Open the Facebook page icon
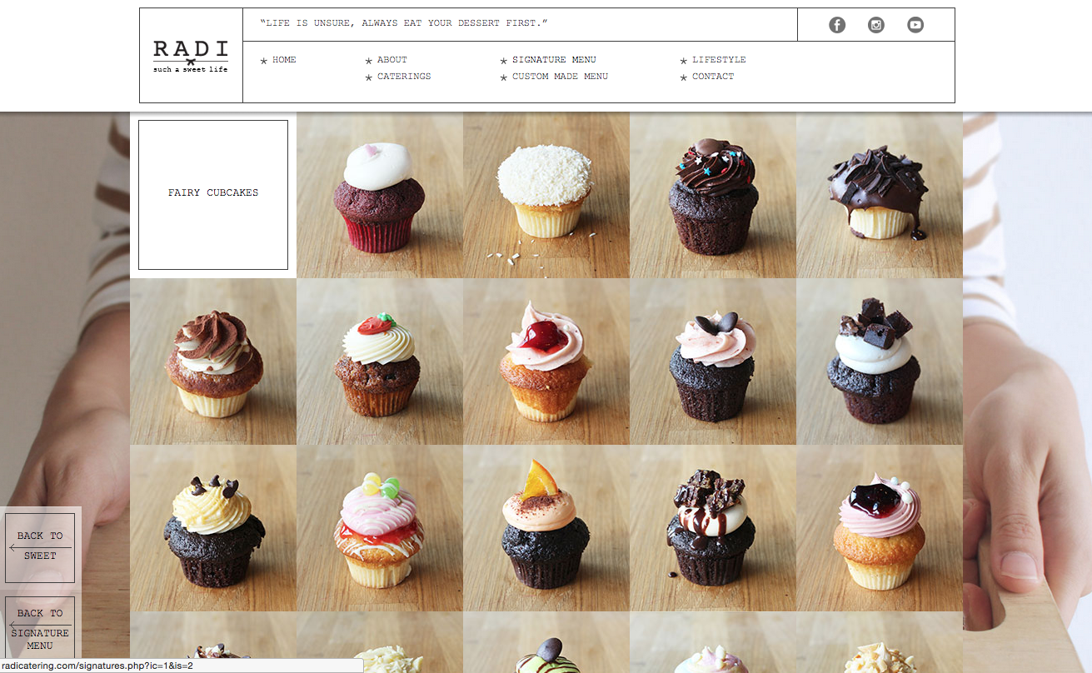 (837, 25)
